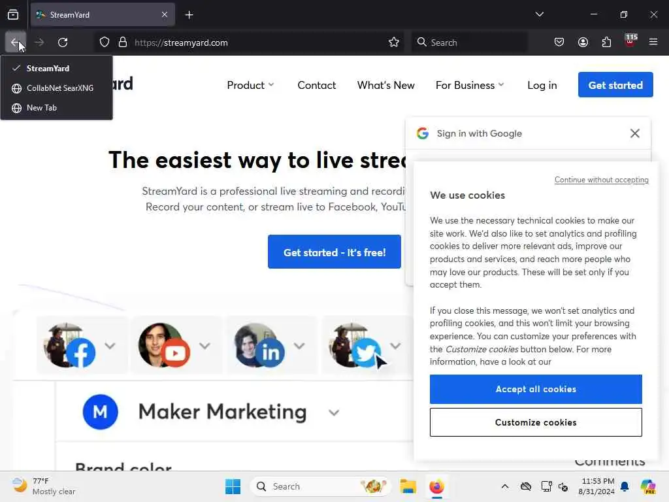Go back to New Tab history entry
Screen dimensions: 669x502
[x=57, y=108]
